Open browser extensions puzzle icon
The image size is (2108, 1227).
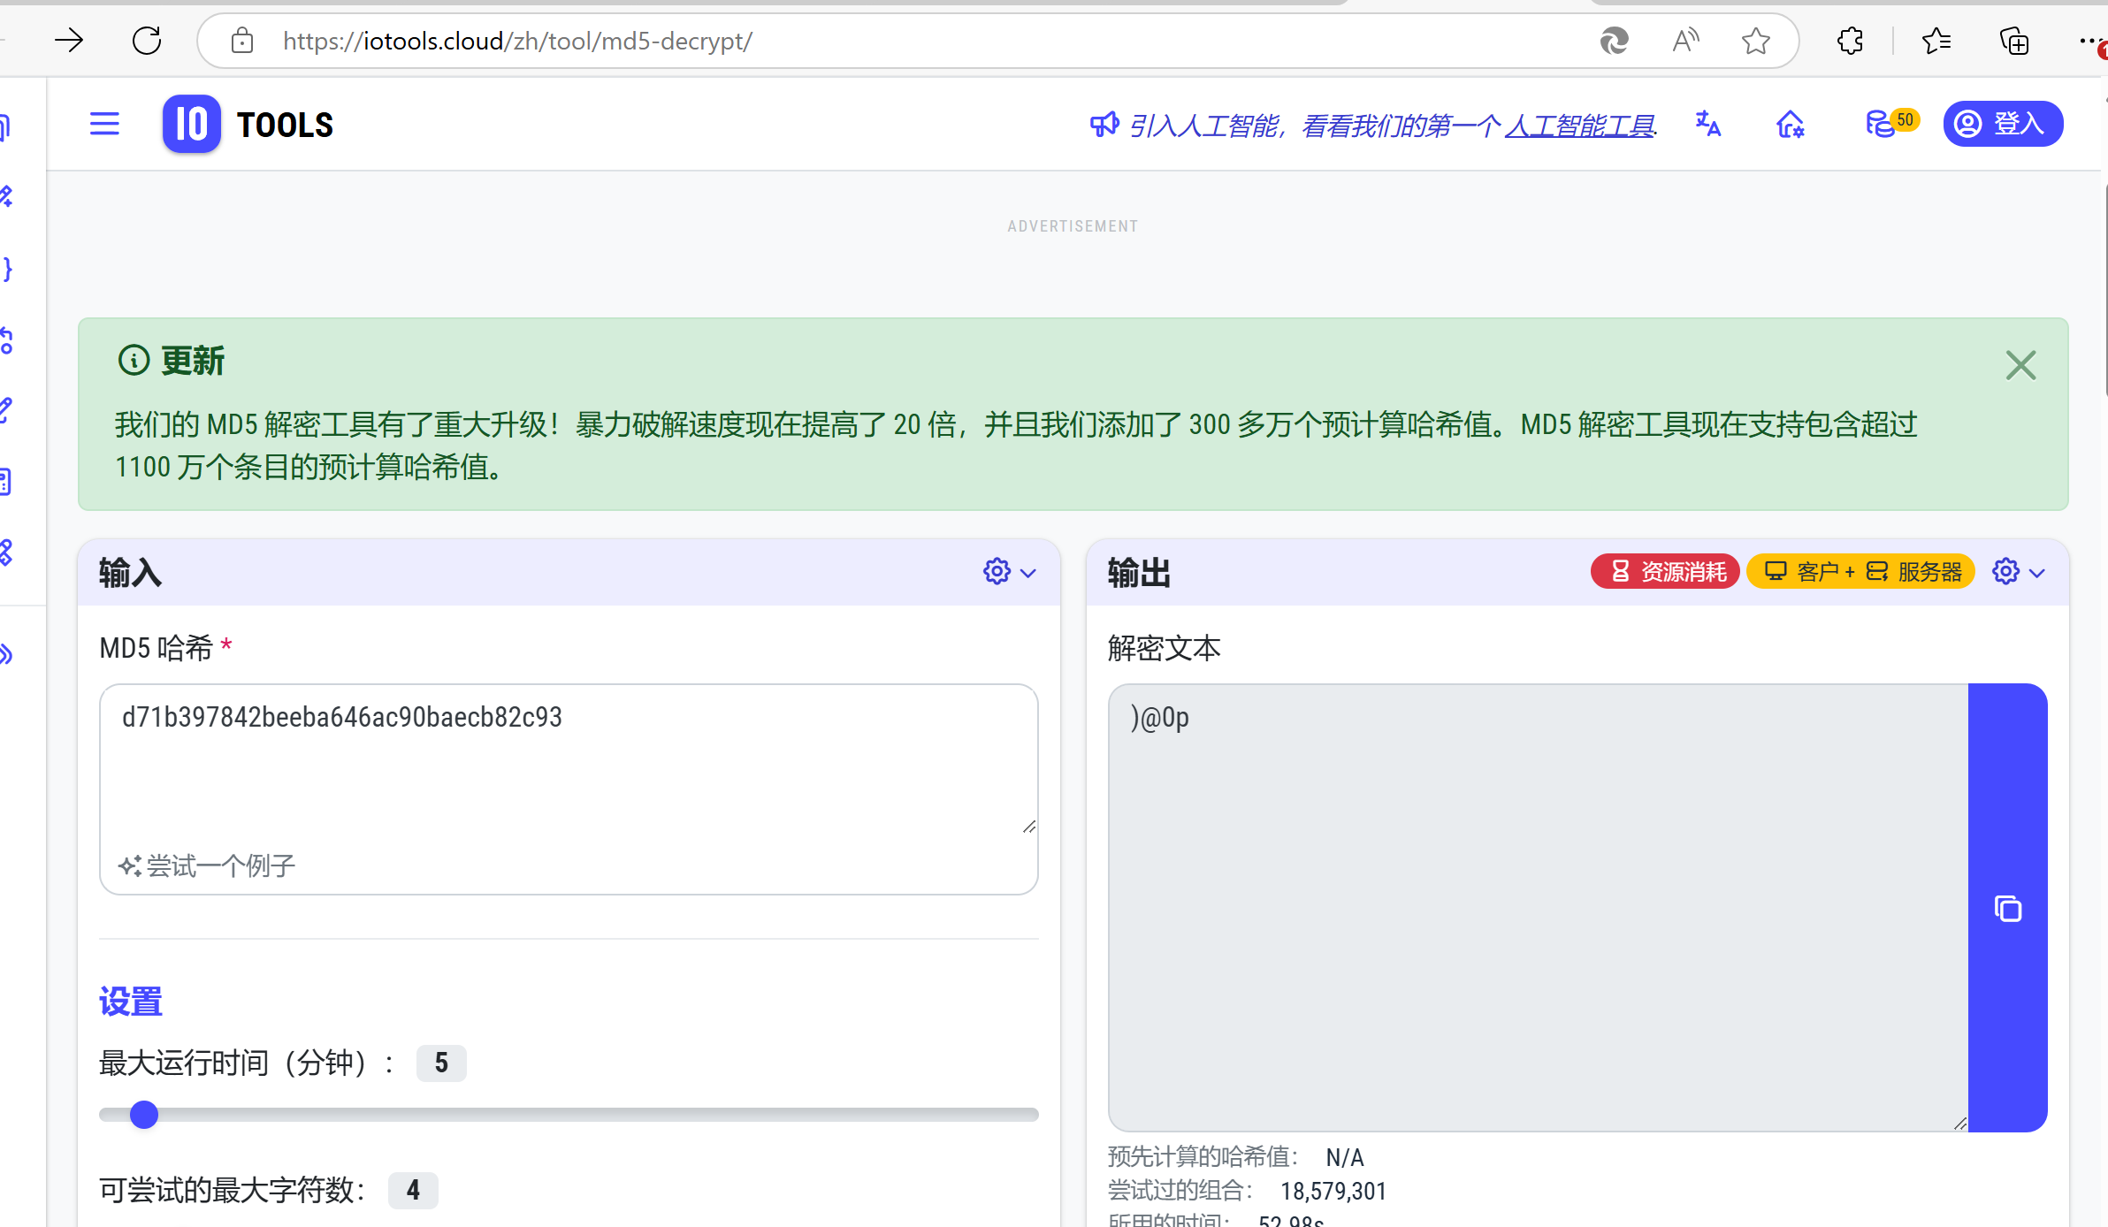point(1850,41)
